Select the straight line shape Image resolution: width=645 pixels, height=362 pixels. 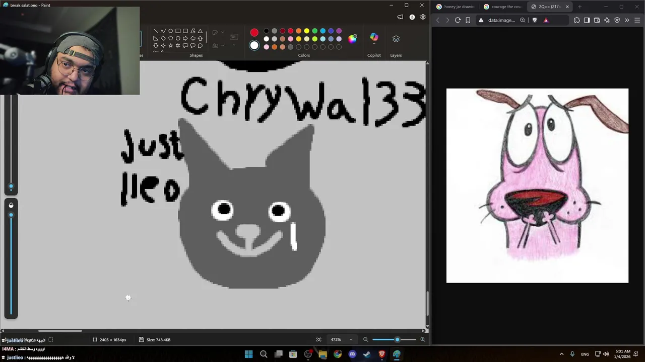coord(156,31)
